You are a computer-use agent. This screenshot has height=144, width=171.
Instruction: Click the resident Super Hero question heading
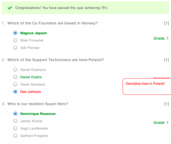coord(38,104)
